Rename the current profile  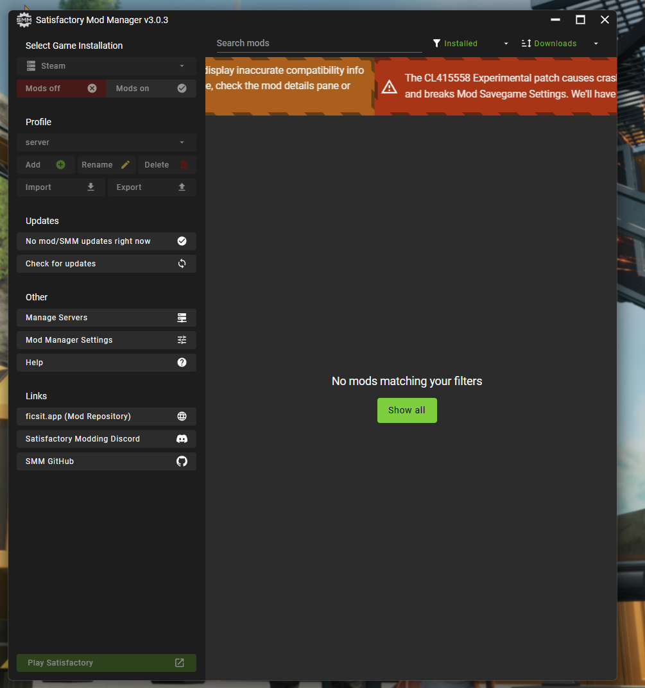[106, 164]
